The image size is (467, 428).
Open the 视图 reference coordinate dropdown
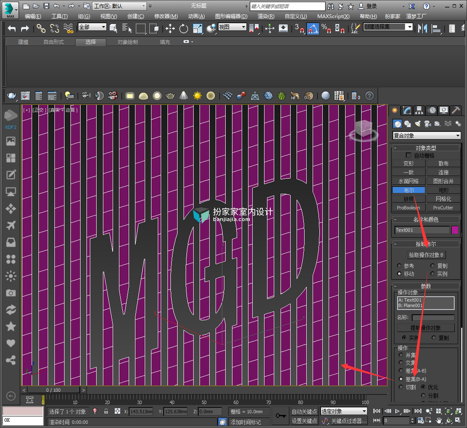click(232, 27)
